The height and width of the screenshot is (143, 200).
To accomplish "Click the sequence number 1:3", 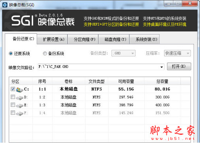I will [42, 105].
